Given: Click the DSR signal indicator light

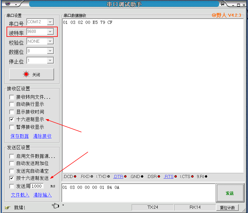Looking at the screenshot, I should (x=159, y=176).
